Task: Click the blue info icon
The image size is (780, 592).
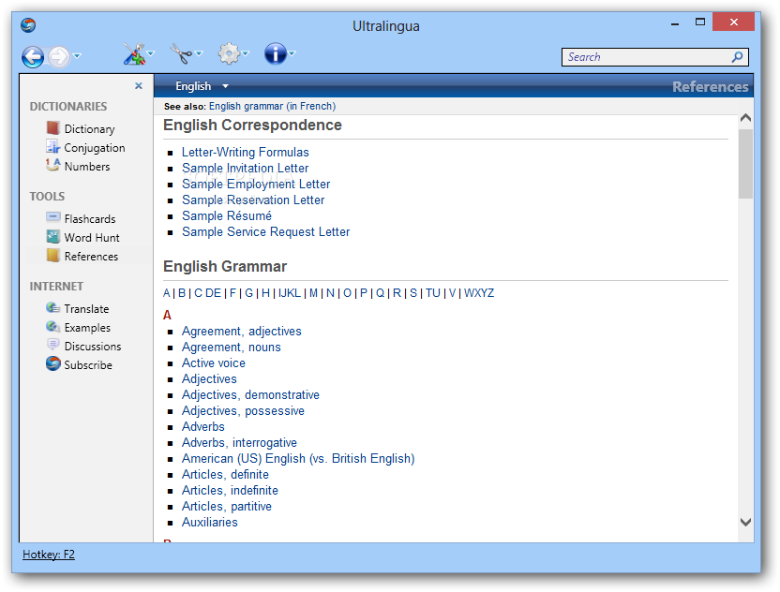Action: pos(275,53)
